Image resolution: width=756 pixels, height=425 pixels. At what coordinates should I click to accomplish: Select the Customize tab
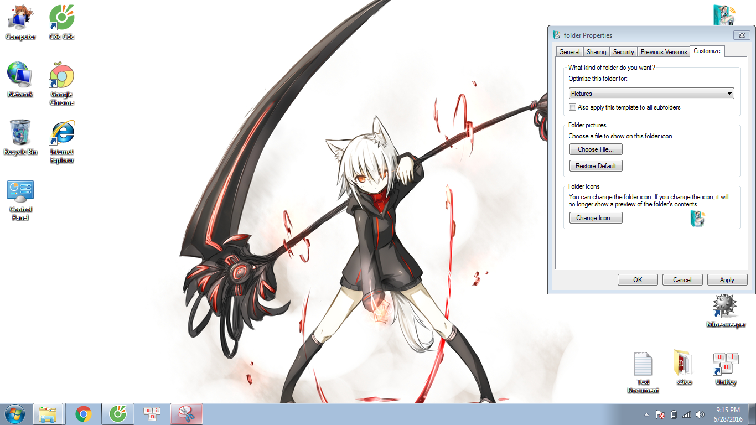pos(707,51)
